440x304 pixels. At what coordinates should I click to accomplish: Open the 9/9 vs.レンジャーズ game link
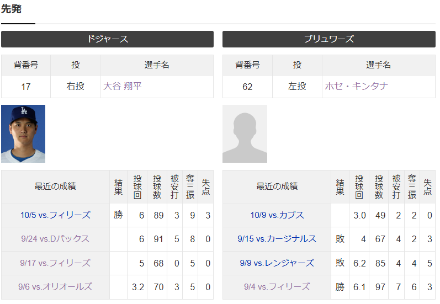click(x=277, y=263)
